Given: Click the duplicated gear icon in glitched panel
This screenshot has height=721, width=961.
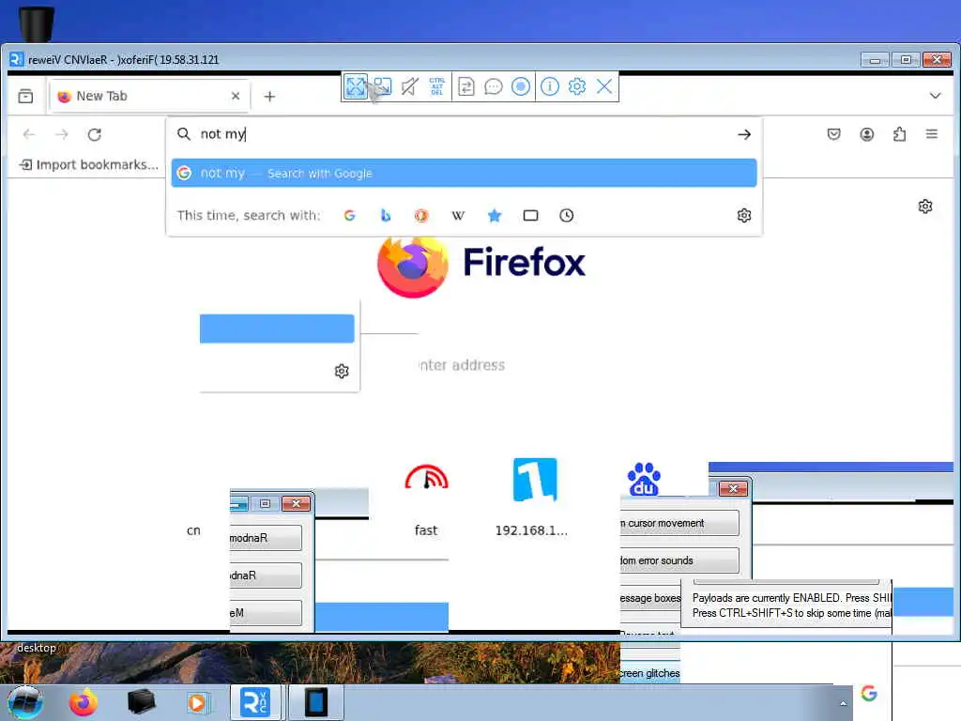Looking at the screenshot, I should (342, 371).
